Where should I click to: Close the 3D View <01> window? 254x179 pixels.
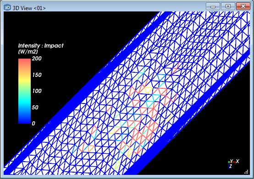pyautogui.click(x=243, y=6)
